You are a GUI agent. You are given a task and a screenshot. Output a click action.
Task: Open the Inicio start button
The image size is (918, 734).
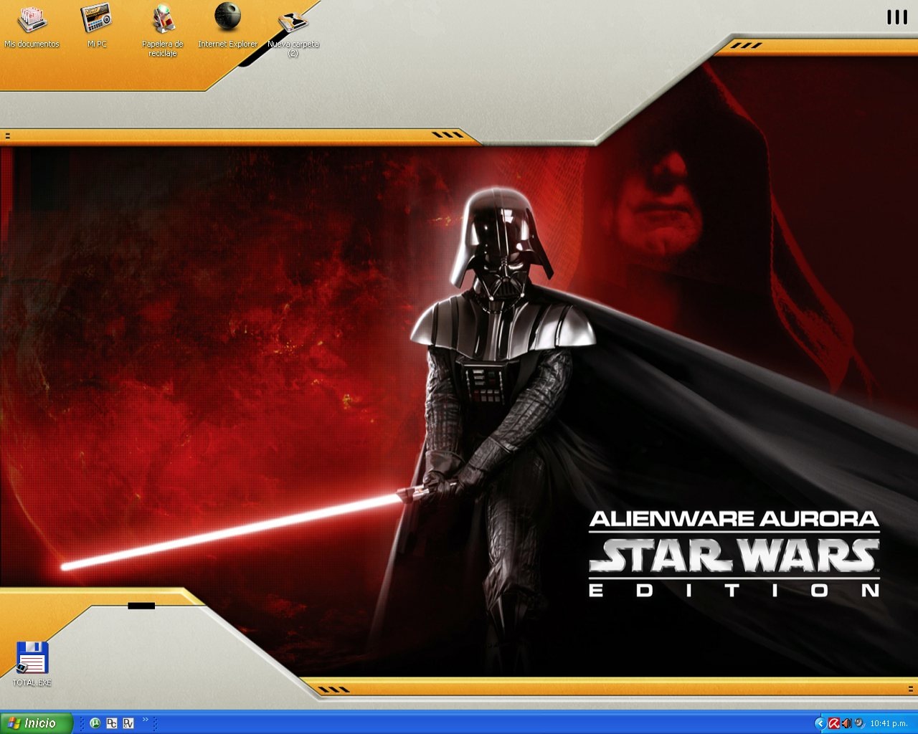pyautogui.click(x=37, y=723)
